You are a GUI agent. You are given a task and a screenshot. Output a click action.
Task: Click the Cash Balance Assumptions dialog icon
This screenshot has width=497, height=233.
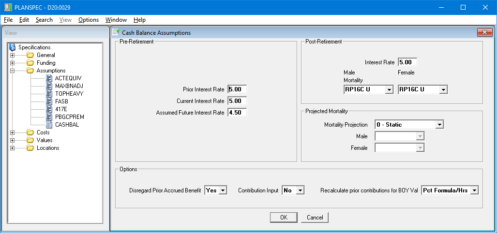pos(117,32)
